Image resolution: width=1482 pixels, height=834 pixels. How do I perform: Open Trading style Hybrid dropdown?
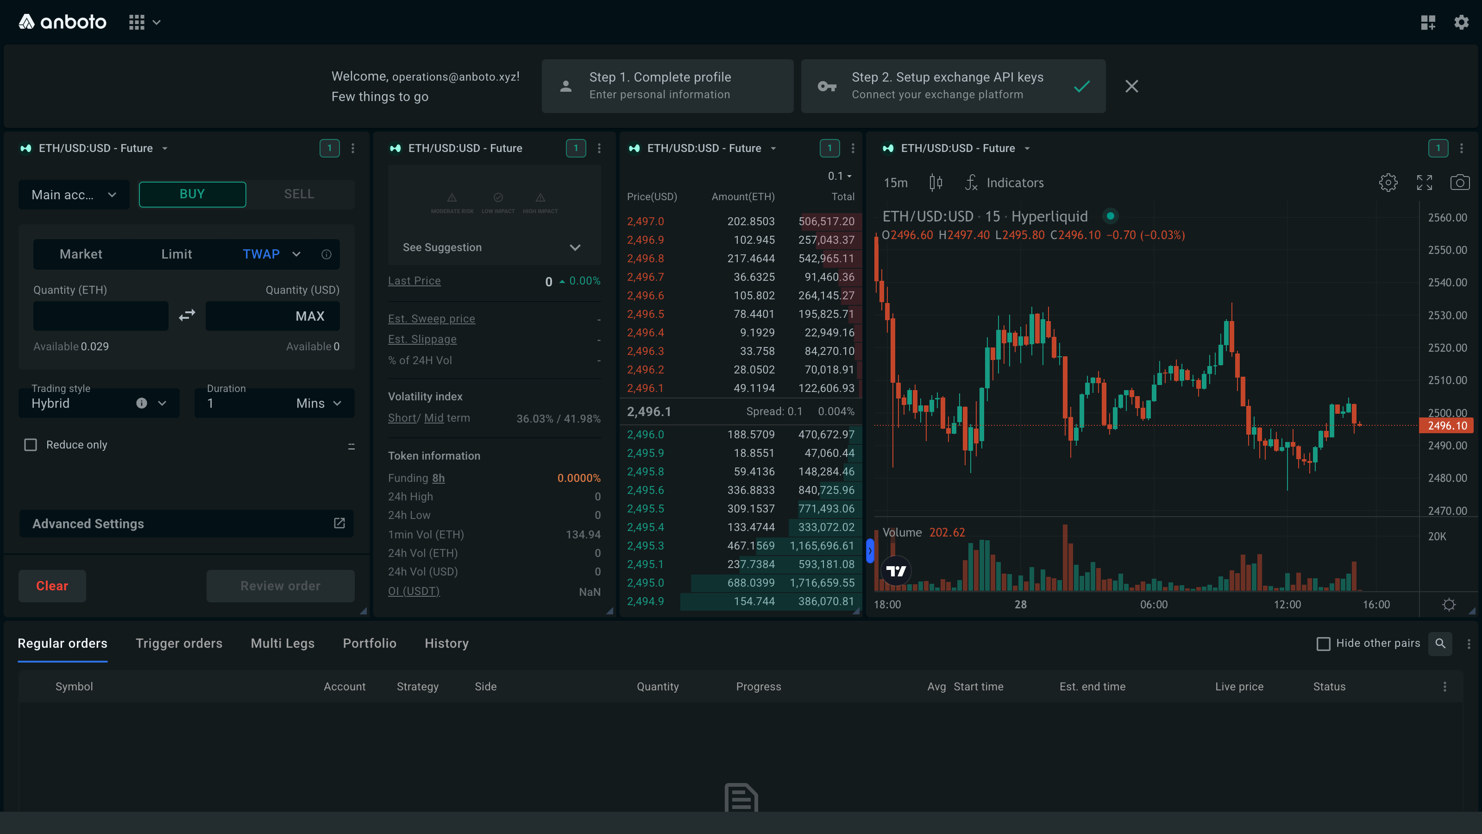[99, 403]
